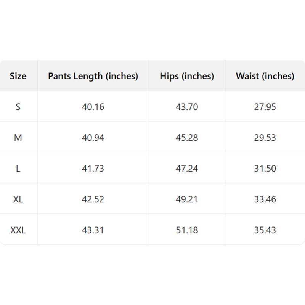Click the Waist (inches) column header
305x305 pixels.
pyautogui.click(x=265, y=76)
